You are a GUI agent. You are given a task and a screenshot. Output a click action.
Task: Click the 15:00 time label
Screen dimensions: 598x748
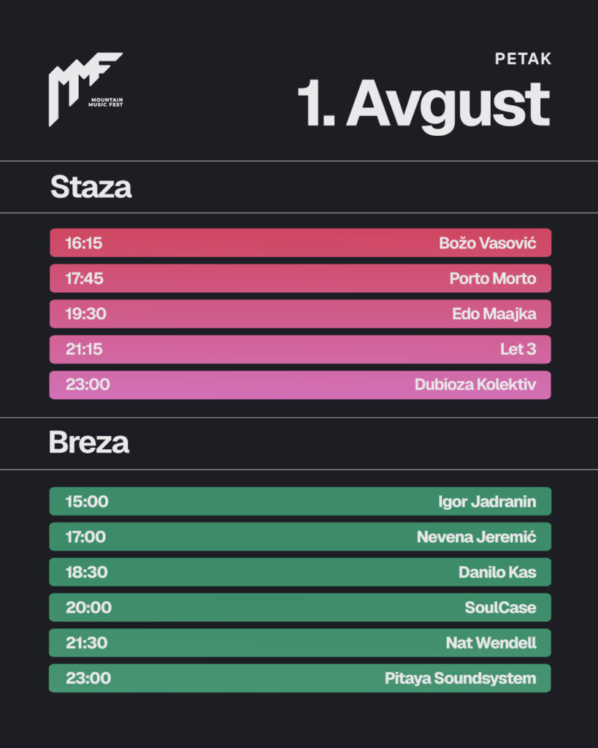coord(87,502)
